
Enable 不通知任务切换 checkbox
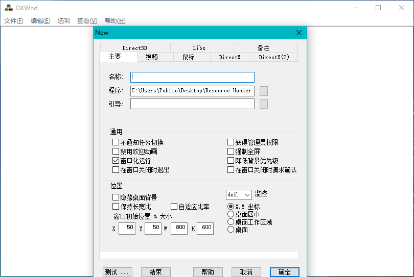point(116,142)
